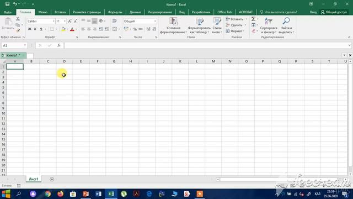Viewport: 353px width, 199px height.
Task: Click the text orientation icon
Action: (x=101, y=21)
